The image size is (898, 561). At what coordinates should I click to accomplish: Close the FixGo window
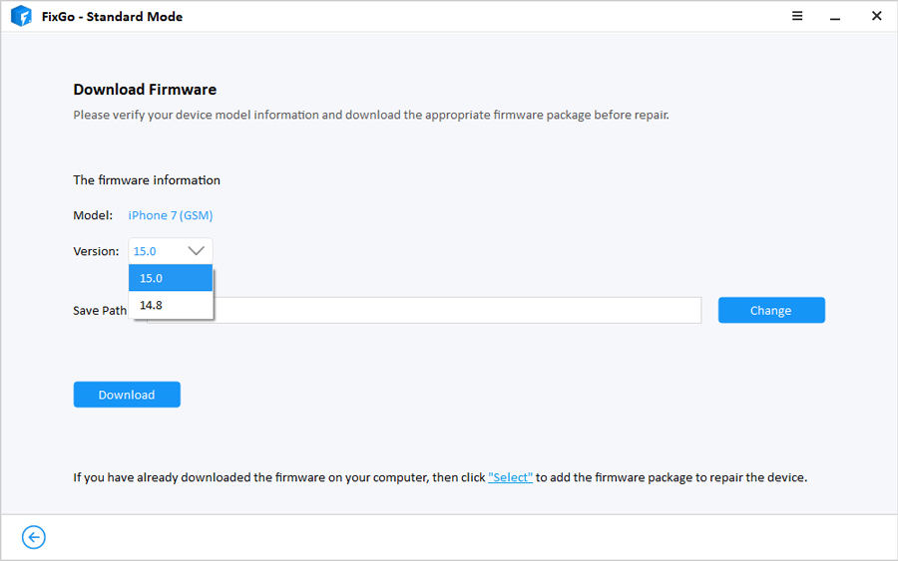pyautogui.click(x=876, y=16)
